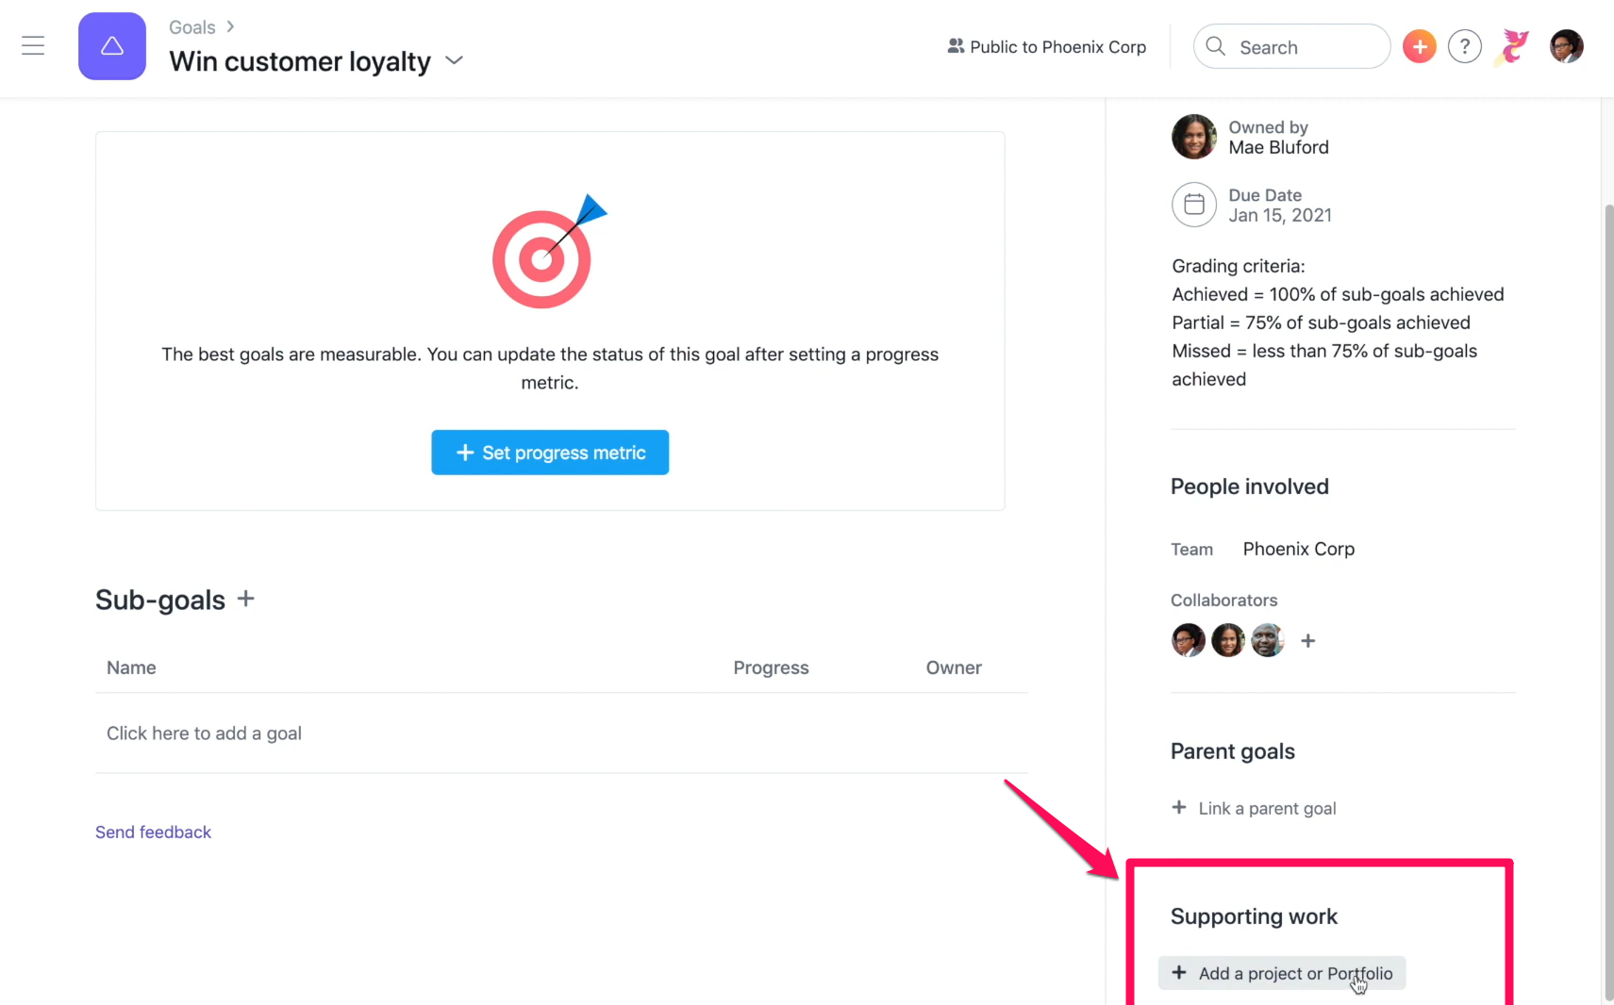Viewport: 1614px width, 1005px height.
Task: Click the Search field
Action: [1291, 46]
